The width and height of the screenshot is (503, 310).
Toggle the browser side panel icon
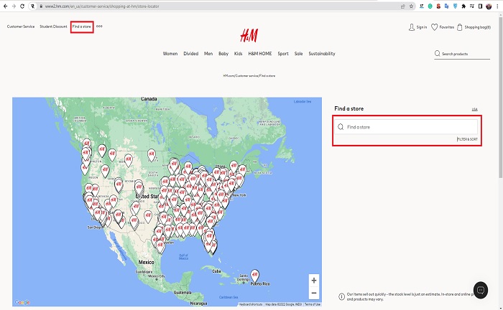(x=480, y=6)
